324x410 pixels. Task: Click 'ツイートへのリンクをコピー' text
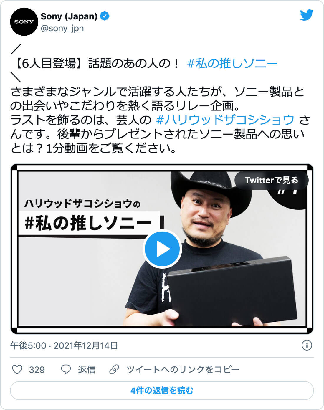183,369
